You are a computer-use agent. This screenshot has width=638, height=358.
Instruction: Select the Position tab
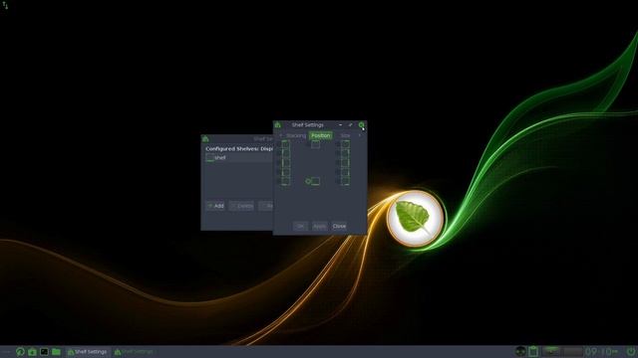point(321,135)
